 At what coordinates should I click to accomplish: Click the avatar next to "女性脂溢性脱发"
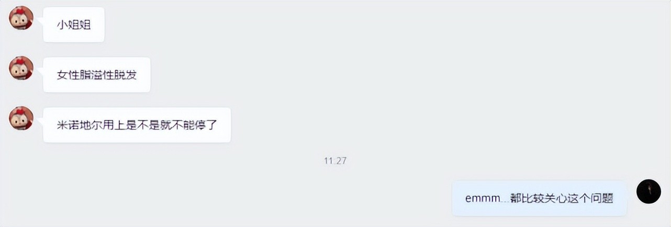point(21,68)
